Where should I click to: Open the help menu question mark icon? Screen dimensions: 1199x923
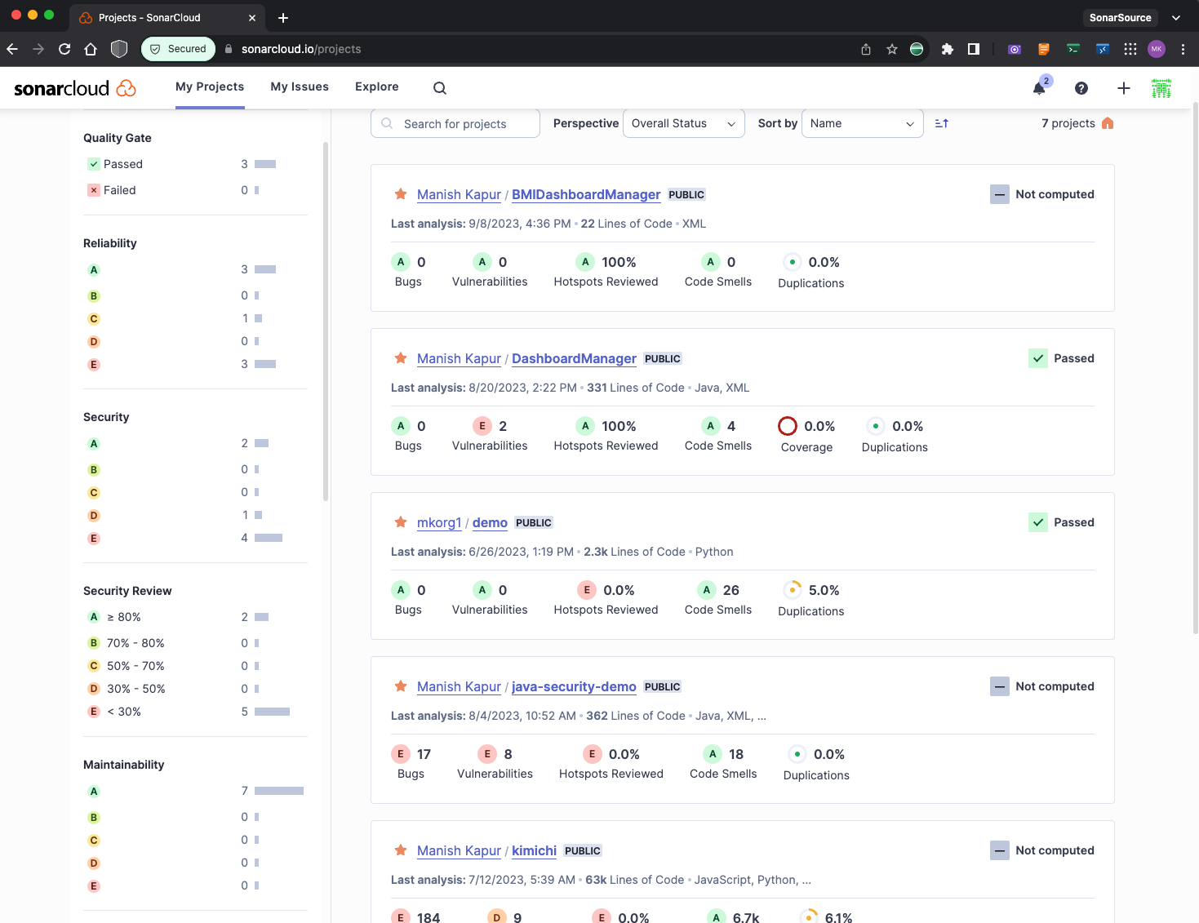pos(1081,88)
